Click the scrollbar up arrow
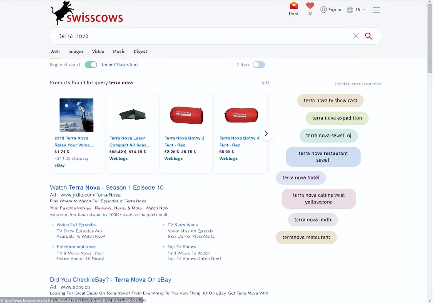433x303 pixels. tap(430, 2)
